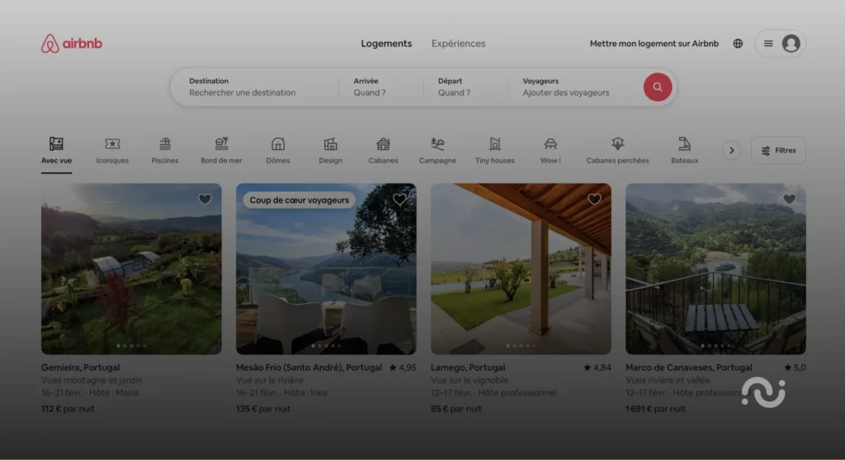Open the Lamego listing photo
The width and height of the screenshot is (845, 460).
[x=522, y=269]
